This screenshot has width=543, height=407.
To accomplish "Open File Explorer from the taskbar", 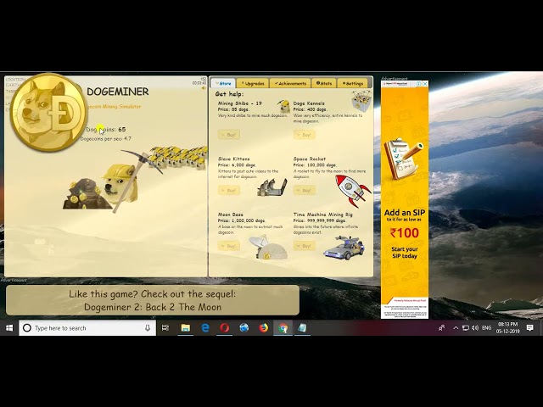I will 185,328.
